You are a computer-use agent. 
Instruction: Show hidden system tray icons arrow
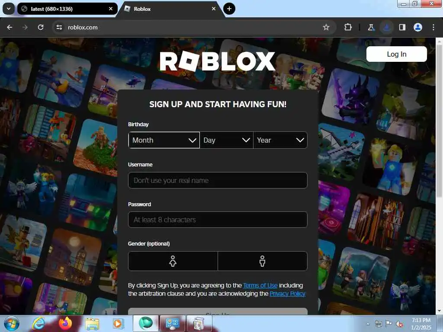[x=368, y=324]
